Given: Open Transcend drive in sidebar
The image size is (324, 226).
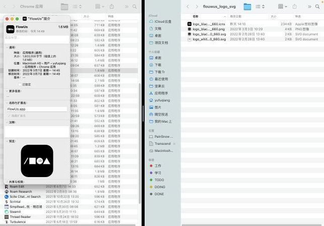Looking at the screenshot, I should tap(160, 144).
